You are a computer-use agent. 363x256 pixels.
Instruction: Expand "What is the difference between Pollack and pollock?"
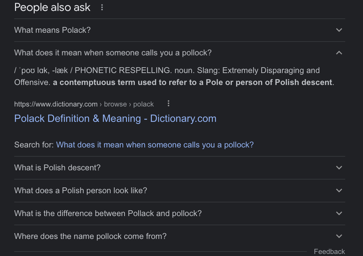click(180, 213)
